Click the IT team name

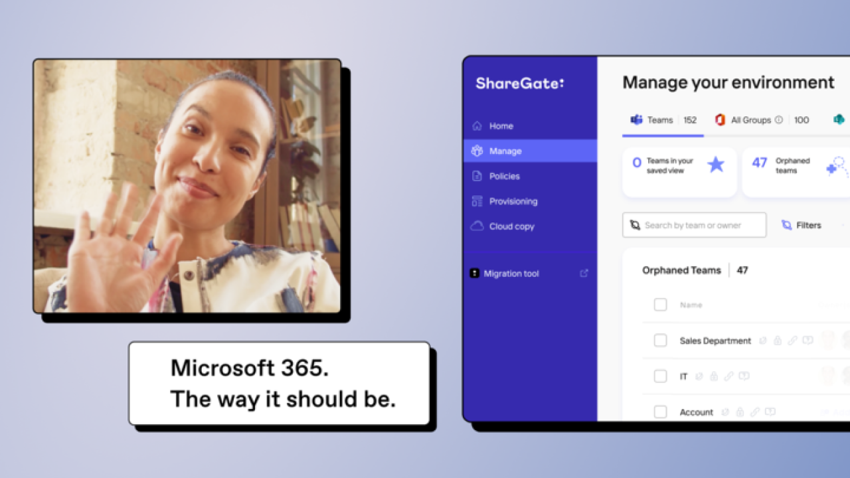pyautogui.click(x=683, y=376)
